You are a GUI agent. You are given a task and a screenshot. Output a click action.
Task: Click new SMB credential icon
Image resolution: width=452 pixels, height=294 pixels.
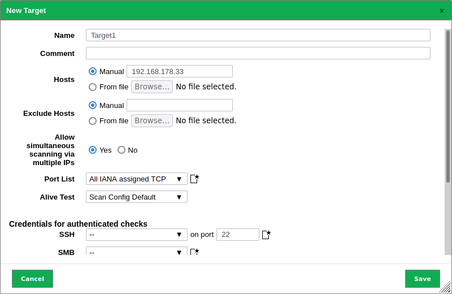coord(194,252)
